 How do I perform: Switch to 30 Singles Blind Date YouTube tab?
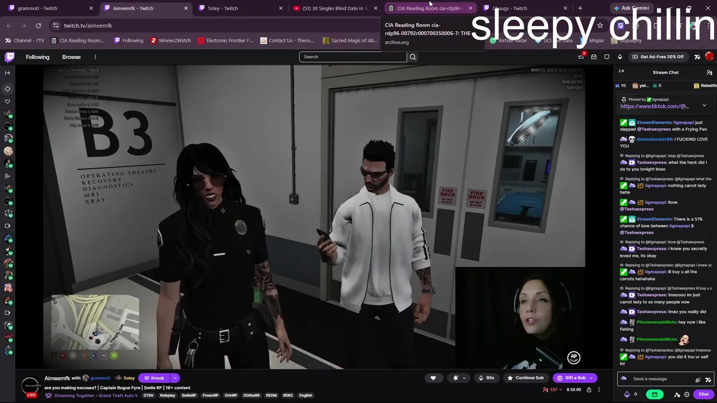(x=335, y=8)
